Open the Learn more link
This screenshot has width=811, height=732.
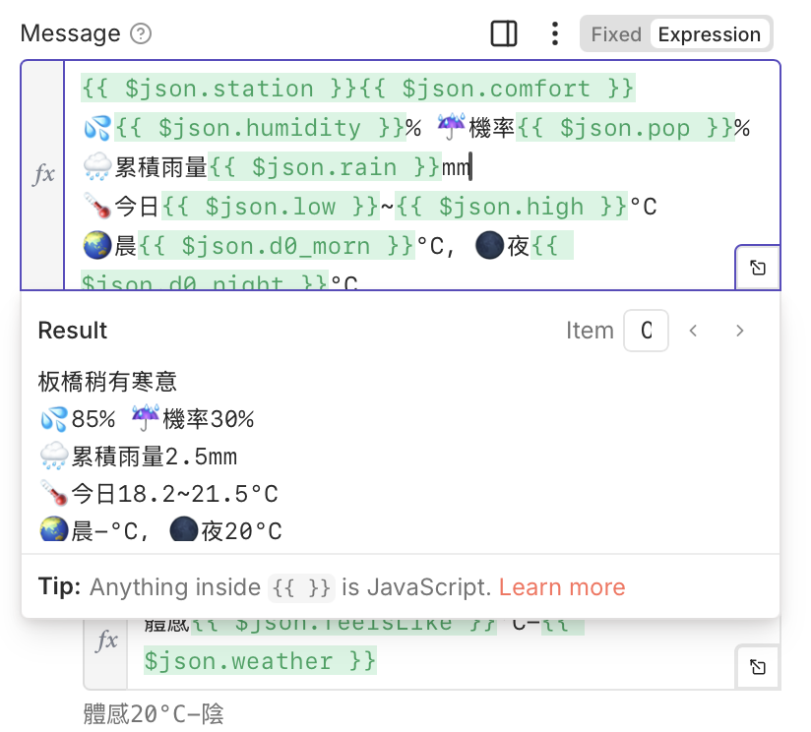tap(561, 587)
